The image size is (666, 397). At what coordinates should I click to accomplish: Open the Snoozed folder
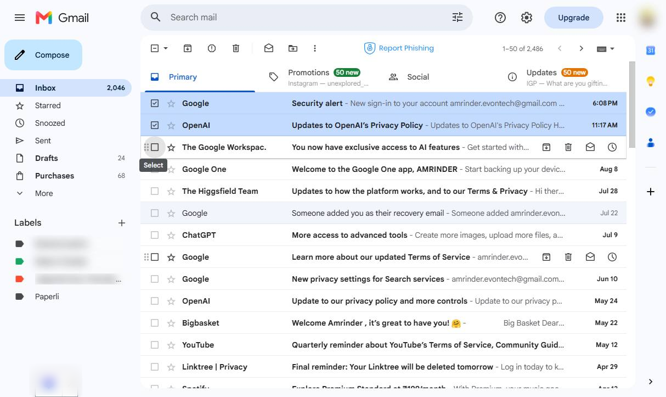[66, 123]
